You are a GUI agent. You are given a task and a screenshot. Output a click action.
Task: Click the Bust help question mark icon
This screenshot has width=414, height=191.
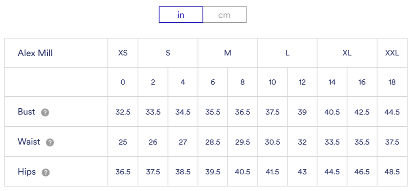coord(45,112)
